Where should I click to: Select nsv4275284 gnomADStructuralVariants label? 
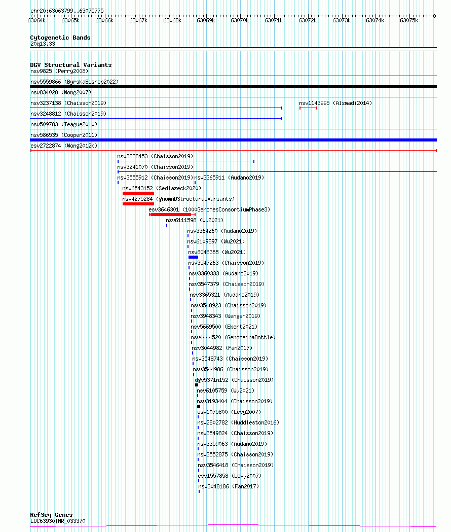178,199
